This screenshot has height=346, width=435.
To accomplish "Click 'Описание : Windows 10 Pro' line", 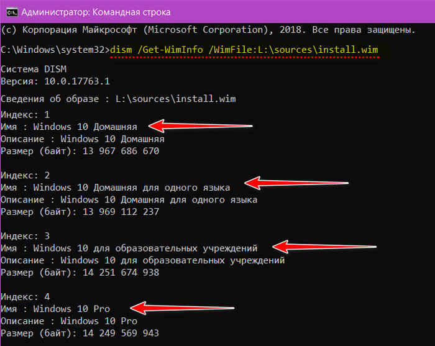I will coord(69,321).
